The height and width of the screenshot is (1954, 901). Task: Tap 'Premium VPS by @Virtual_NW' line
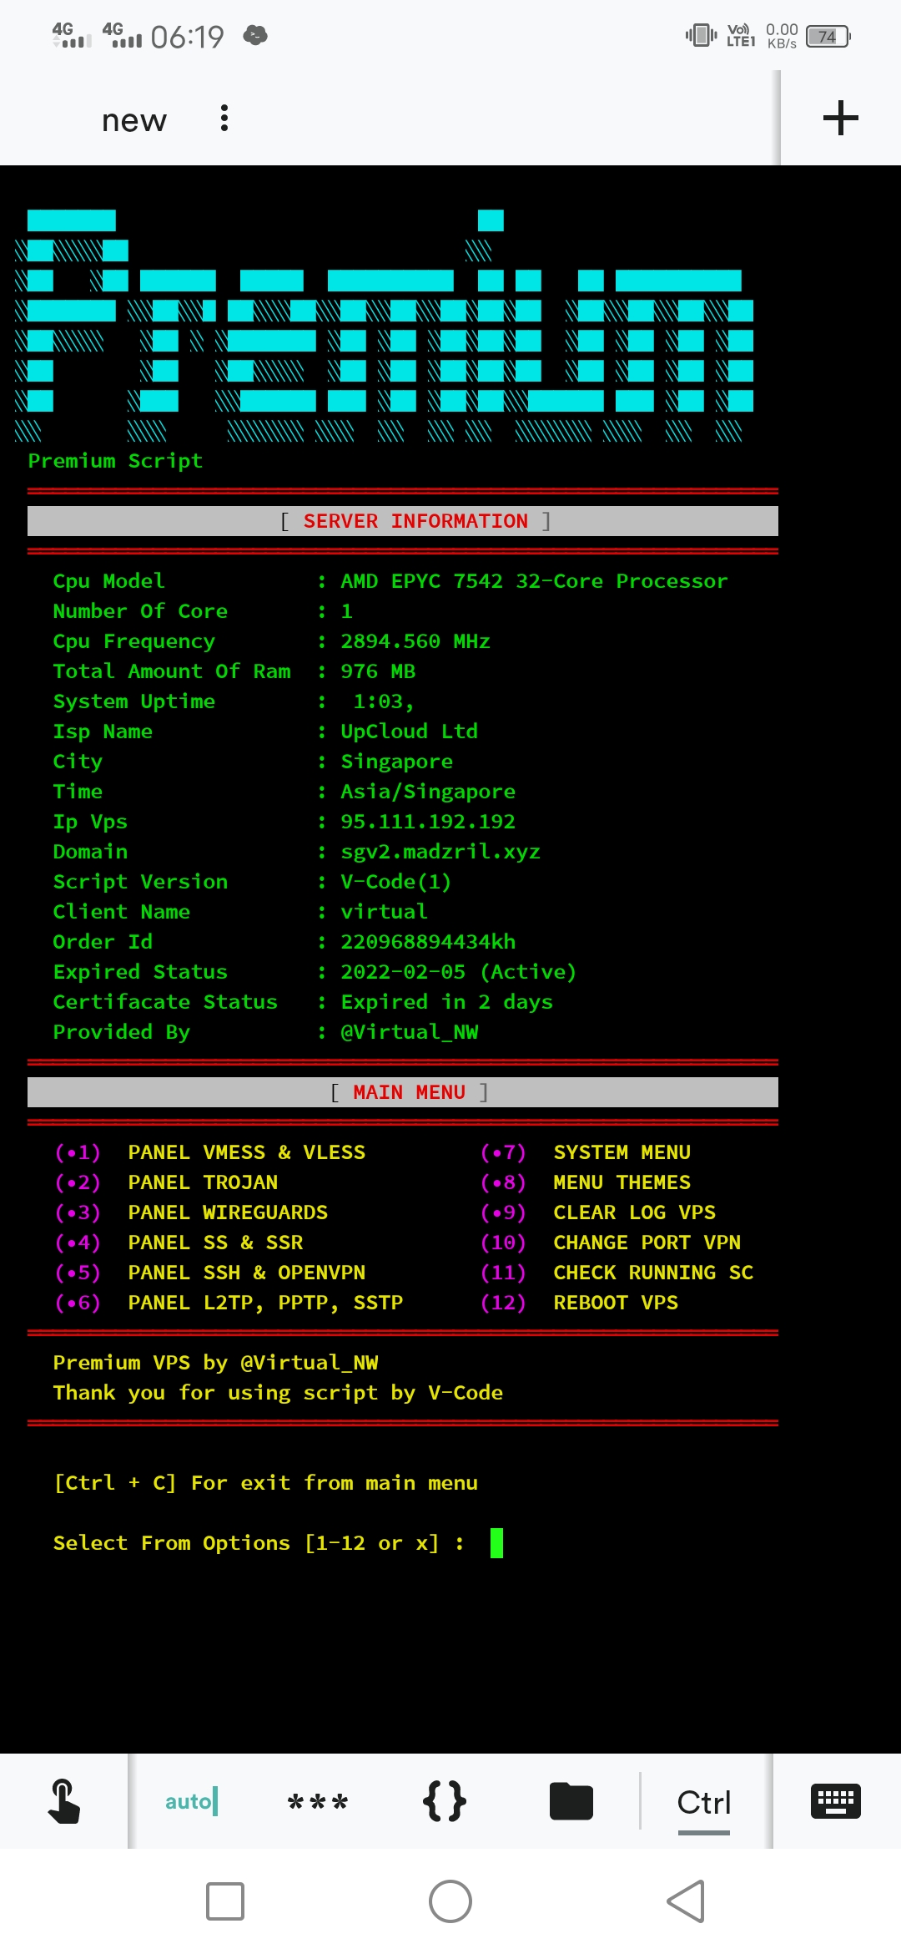point(215,1363)
